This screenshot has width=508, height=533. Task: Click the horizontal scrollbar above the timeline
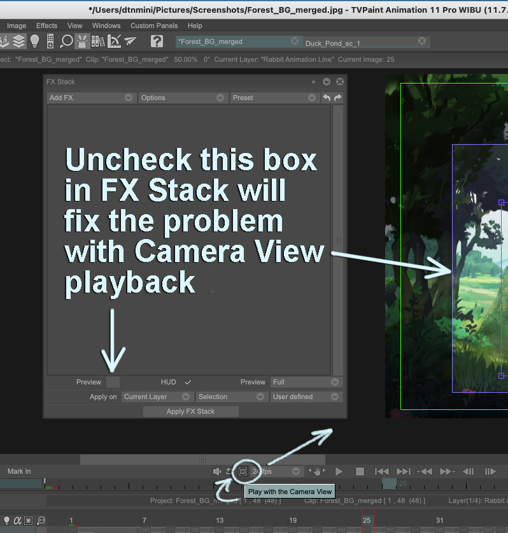[202, 459]
